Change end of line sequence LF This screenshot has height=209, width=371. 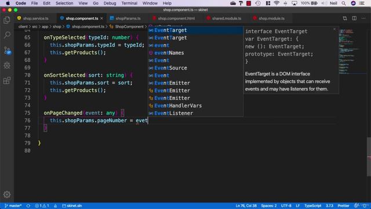(297, 206)
